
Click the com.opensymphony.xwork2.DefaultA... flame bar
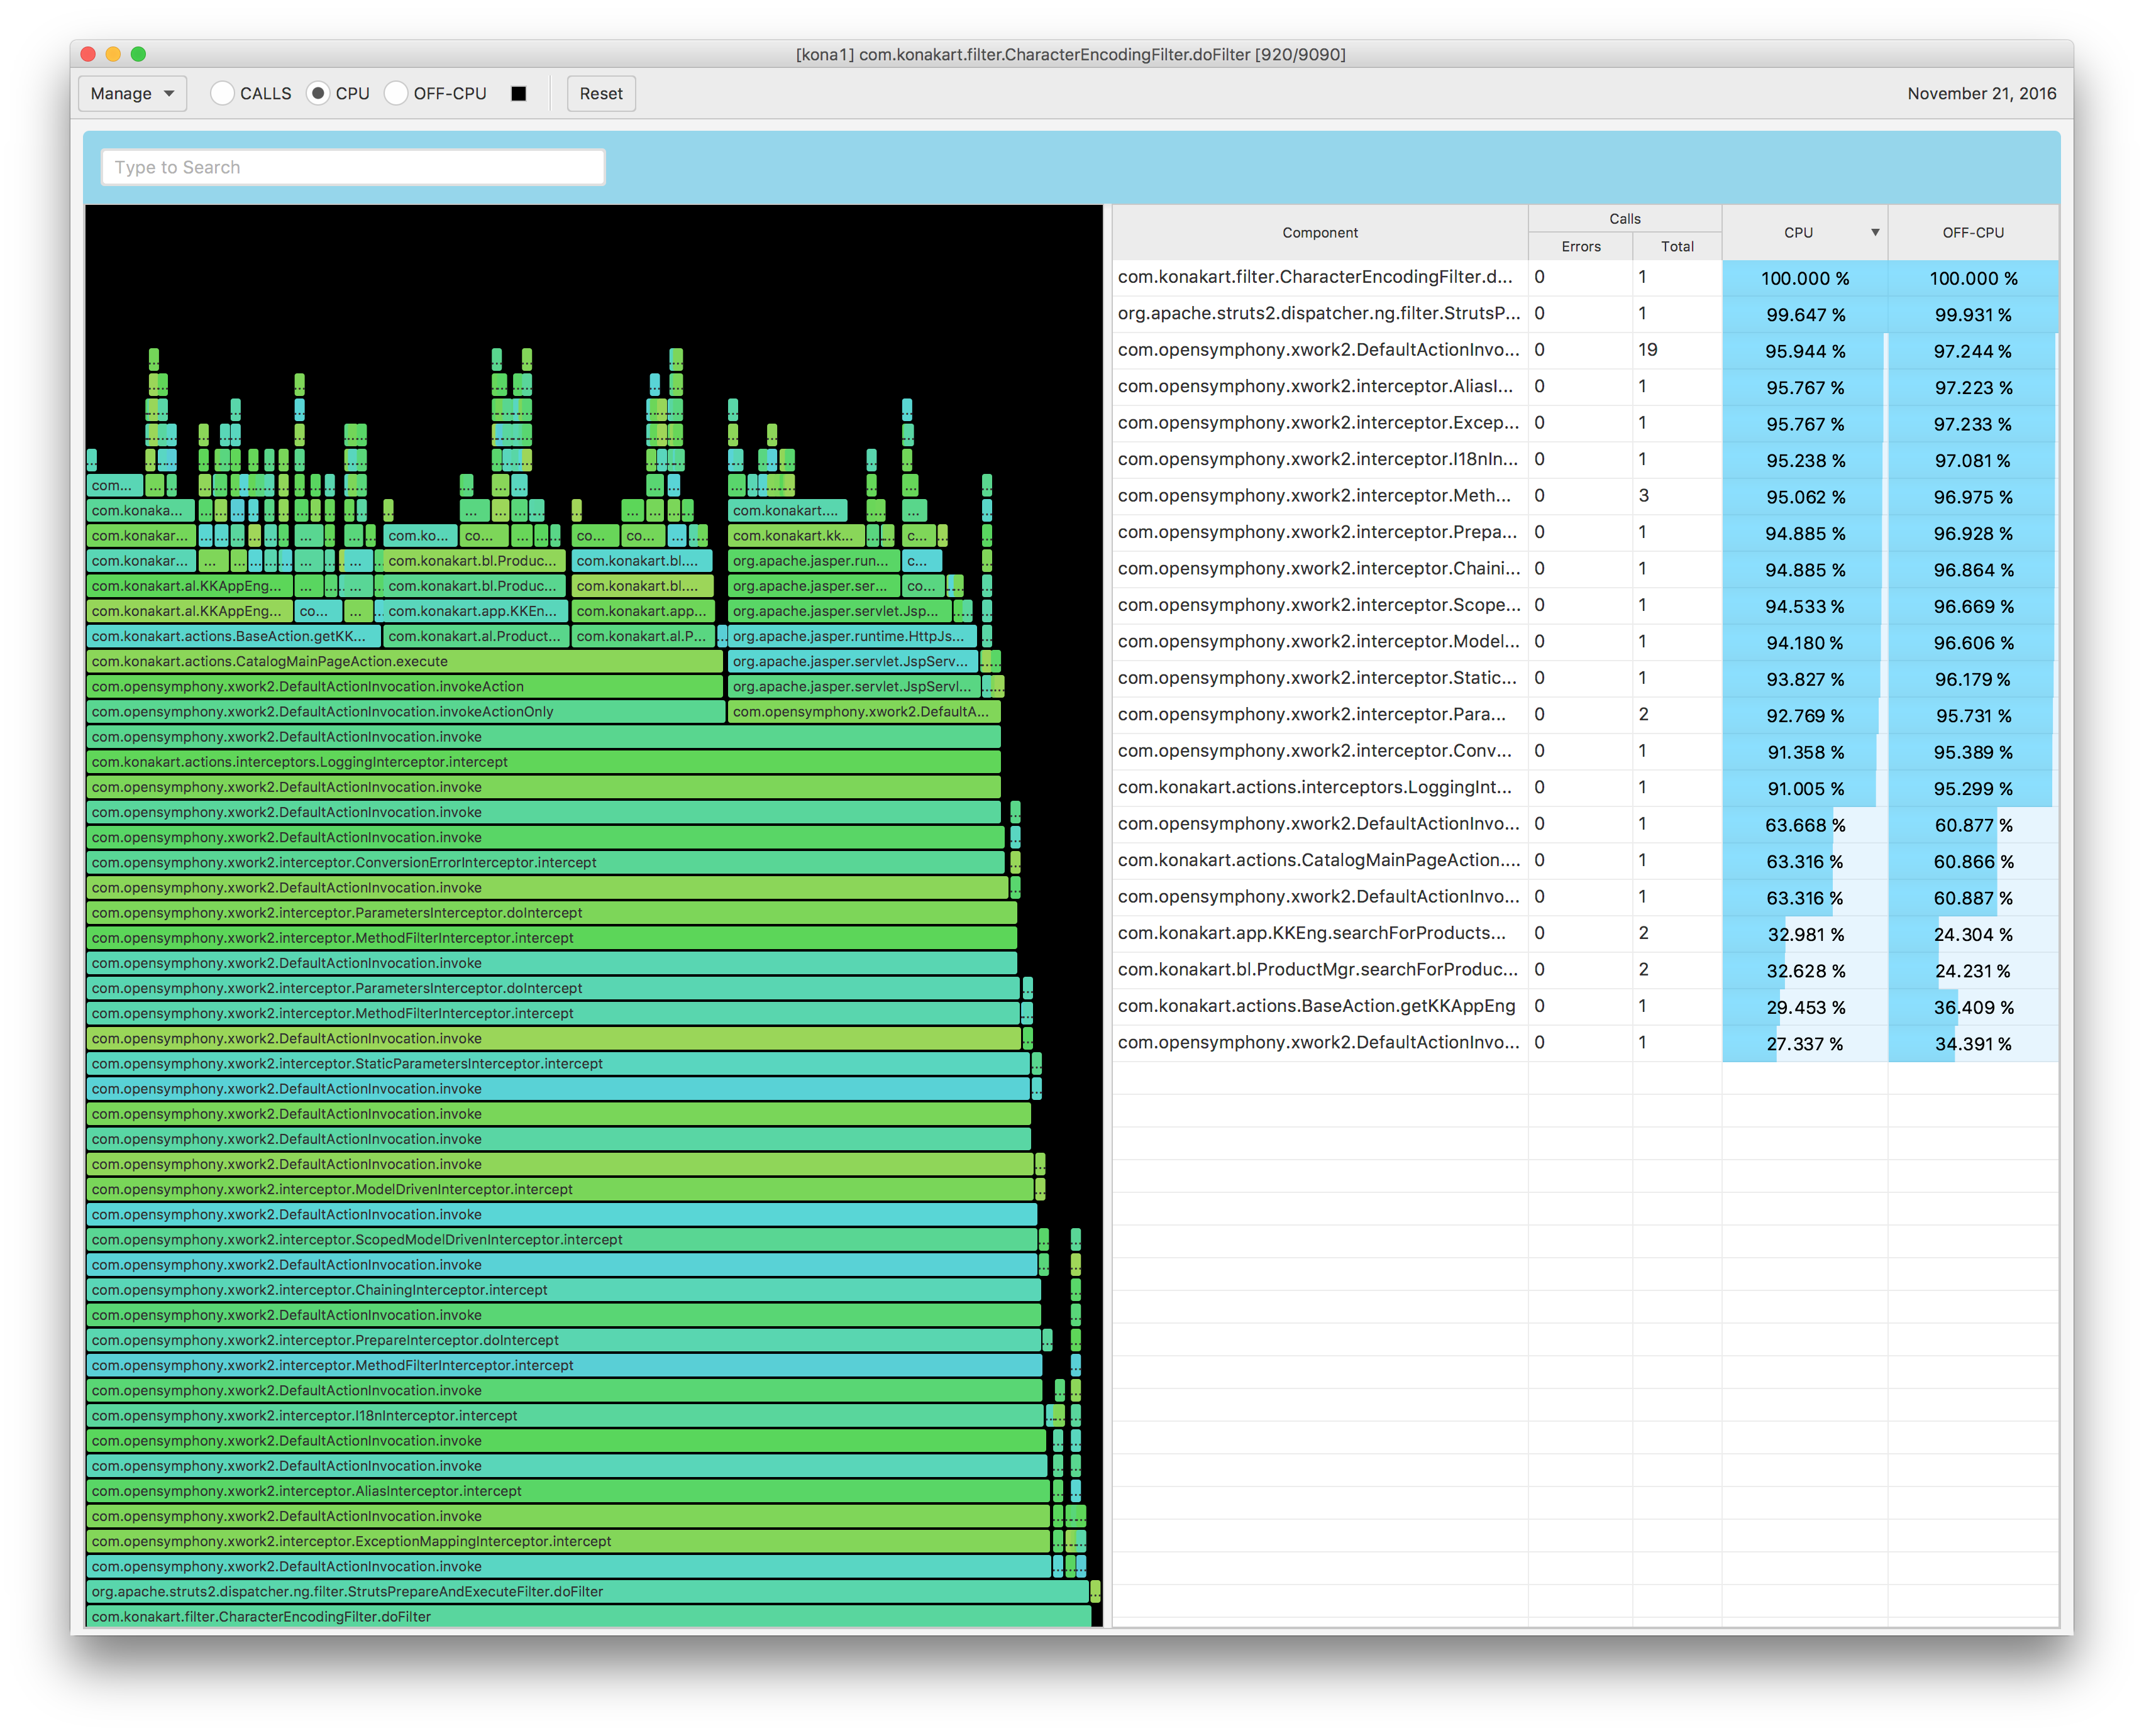863,712
